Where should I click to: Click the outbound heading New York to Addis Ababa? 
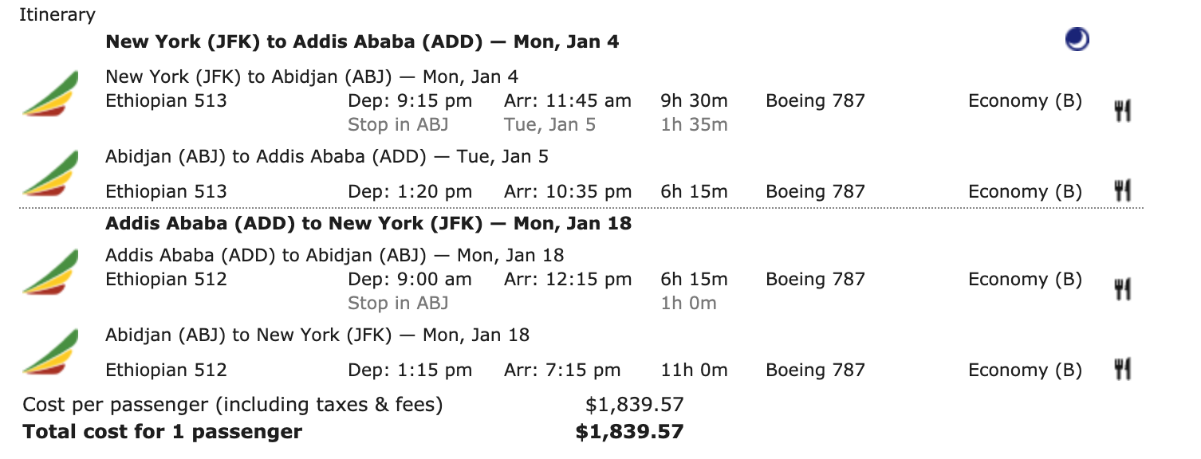[x=362, y=41]
